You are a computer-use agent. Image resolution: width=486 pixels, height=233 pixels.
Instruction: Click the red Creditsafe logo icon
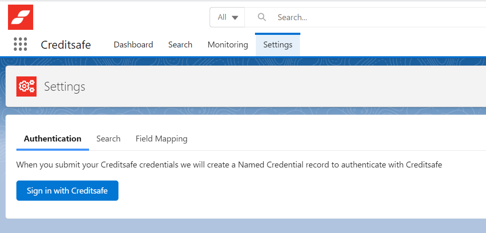pyautogui.click(x=21, y=17)
